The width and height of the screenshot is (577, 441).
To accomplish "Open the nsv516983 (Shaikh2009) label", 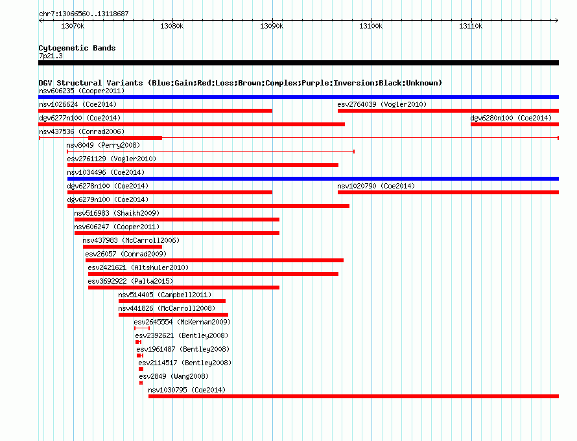I will pyautogui.click(x=117, y=213).
